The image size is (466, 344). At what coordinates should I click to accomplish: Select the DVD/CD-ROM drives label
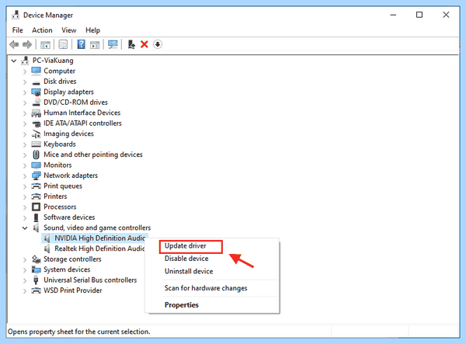75,103
